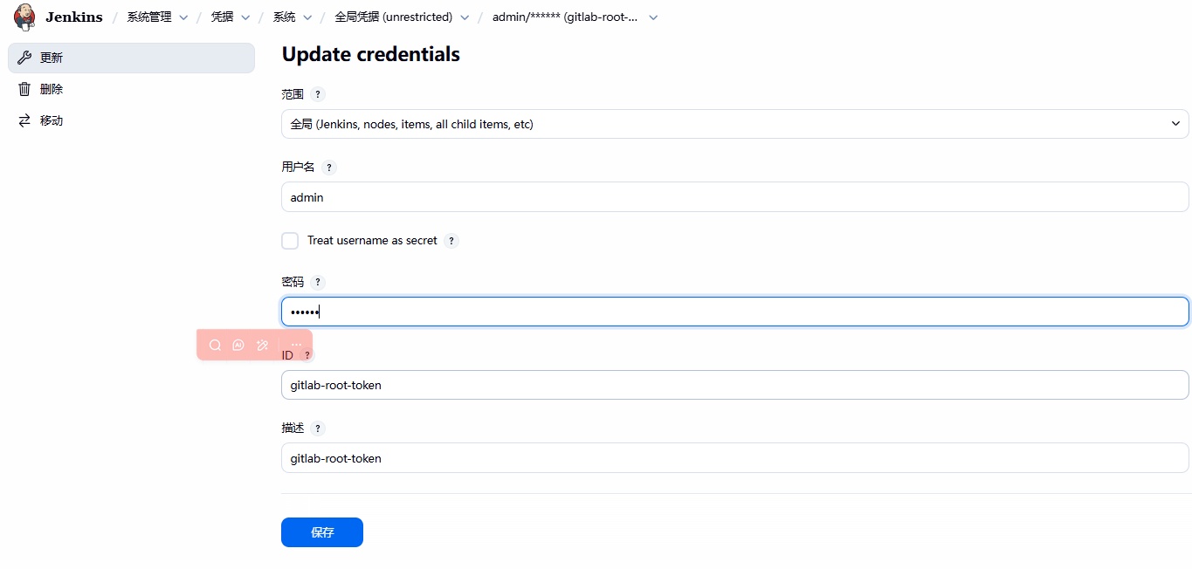
Task: Click the 保存 button
Action: click(x=321, y=532)
